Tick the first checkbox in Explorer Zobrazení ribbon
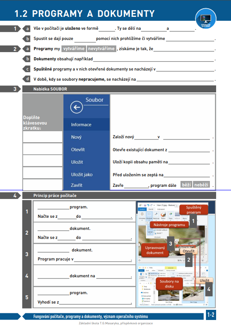Screen dimensions: 231x329 coord(177,273)
